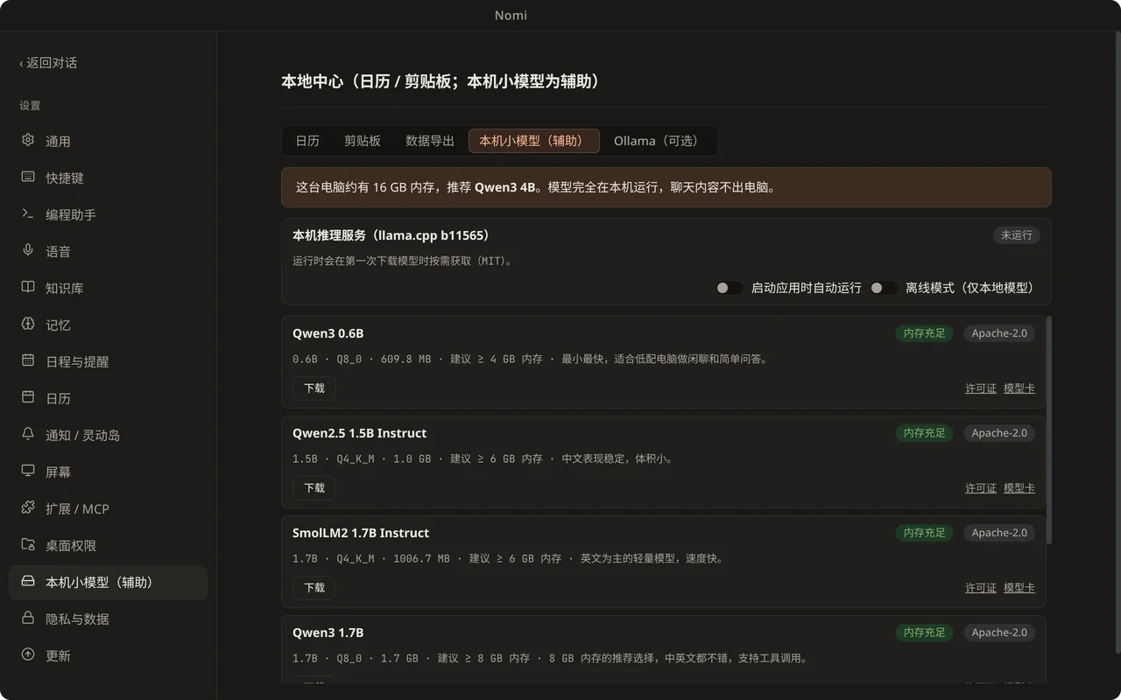Open 许可证 link for Qwen2.5 1.5B Instruct
The height and width of the screenshot is (700, 1121).
click(x=981, y=488)
